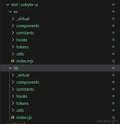Click the status dot on es components row
The height and width of the screenshot is (124, 120).
(x=113, y=26)
